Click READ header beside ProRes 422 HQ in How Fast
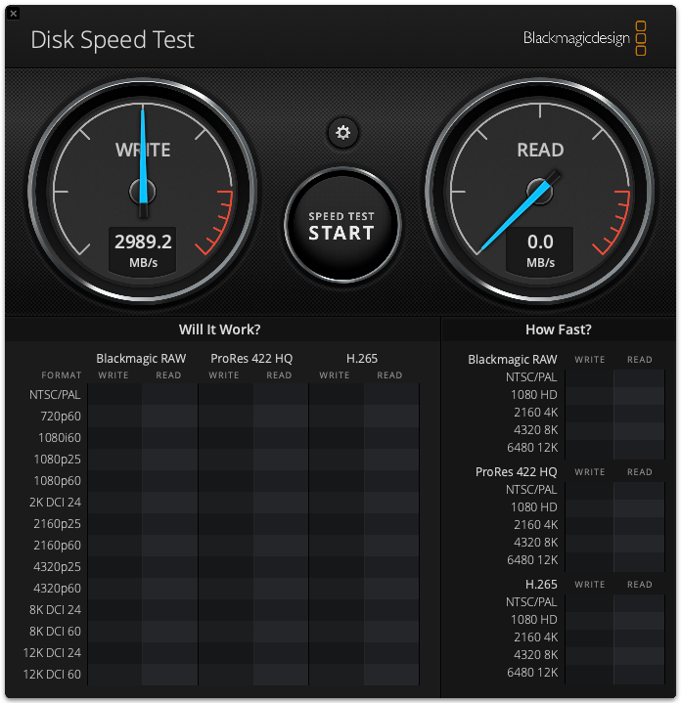The image size is (681, 703). coord(639,472)
